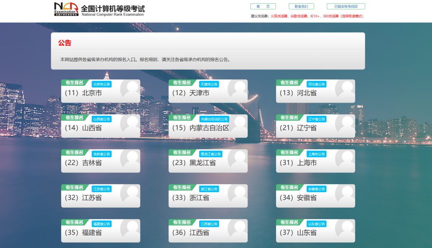Select the text (12) 天津市
432x248 pixels.
click(x=191, y=93)
